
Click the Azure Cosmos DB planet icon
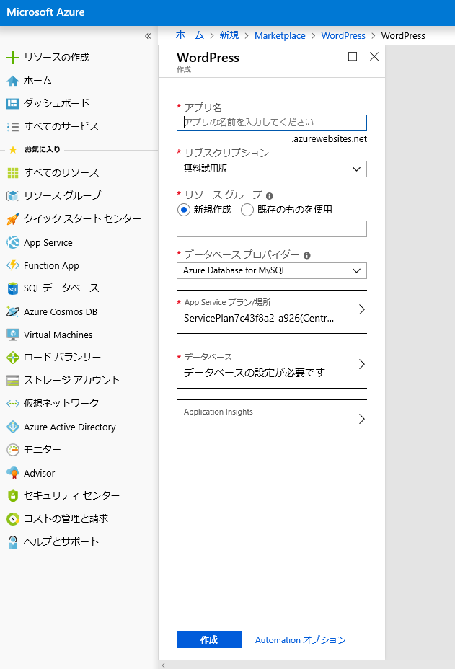point(13,311)
